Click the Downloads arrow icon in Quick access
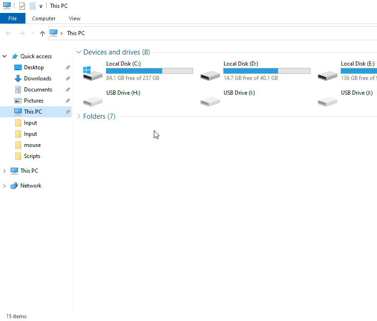The height and width of the screenshot is (321, 377). [18, 79]
